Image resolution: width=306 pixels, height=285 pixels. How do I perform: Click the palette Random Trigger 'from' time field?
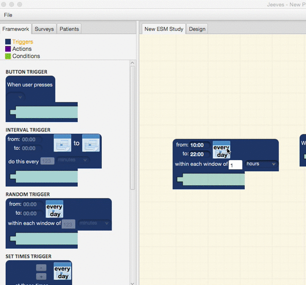pos(33,204)
